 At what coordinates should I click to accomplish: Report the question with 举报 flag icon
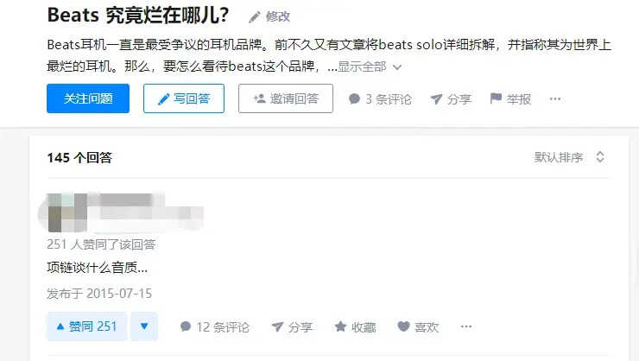tap(496, 98)
